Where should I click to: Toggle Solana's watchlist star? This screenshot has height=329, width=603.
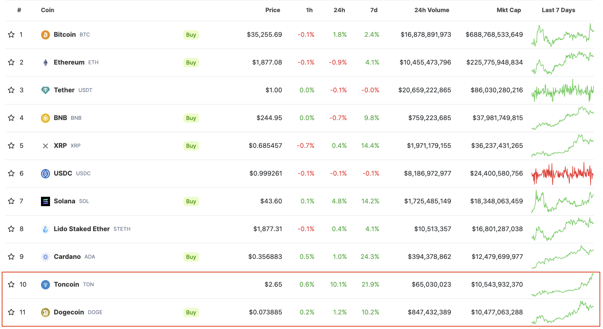point(11,201)
